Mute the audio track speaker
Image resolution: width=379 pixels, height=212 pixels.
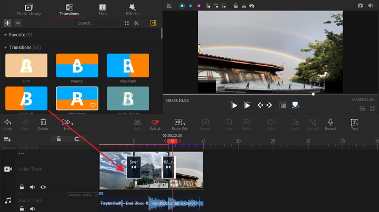pos(33,208)
